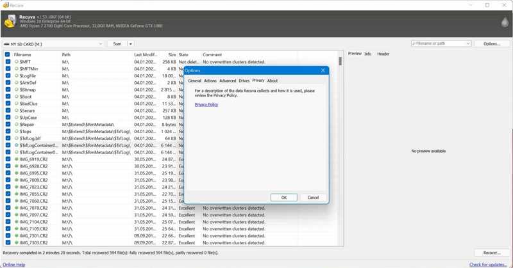Screen dimensions: 513x268
Task: Click the green status dot next to IMG_6995.CR2
Action: pos(17,173)
